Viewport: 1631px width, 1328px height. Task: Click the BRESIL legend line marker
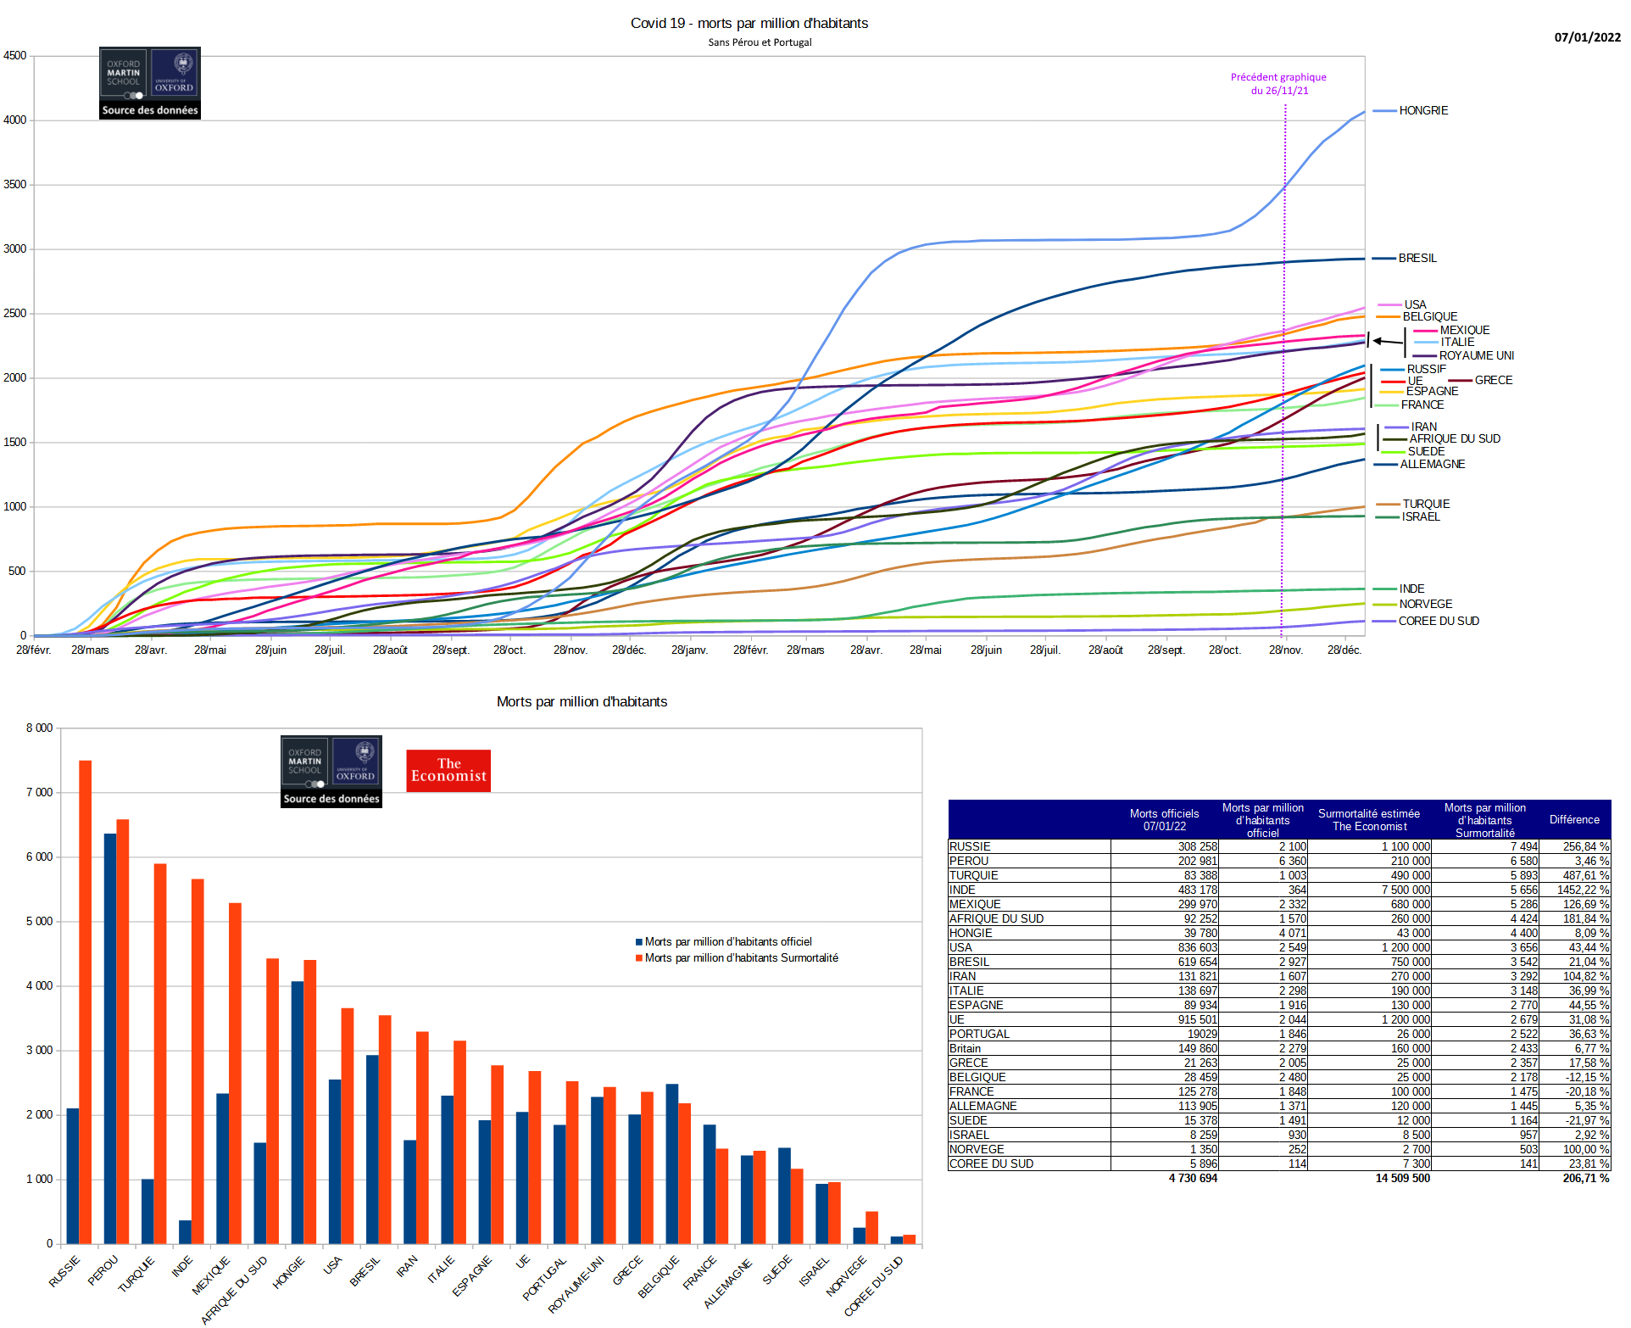1383,259
